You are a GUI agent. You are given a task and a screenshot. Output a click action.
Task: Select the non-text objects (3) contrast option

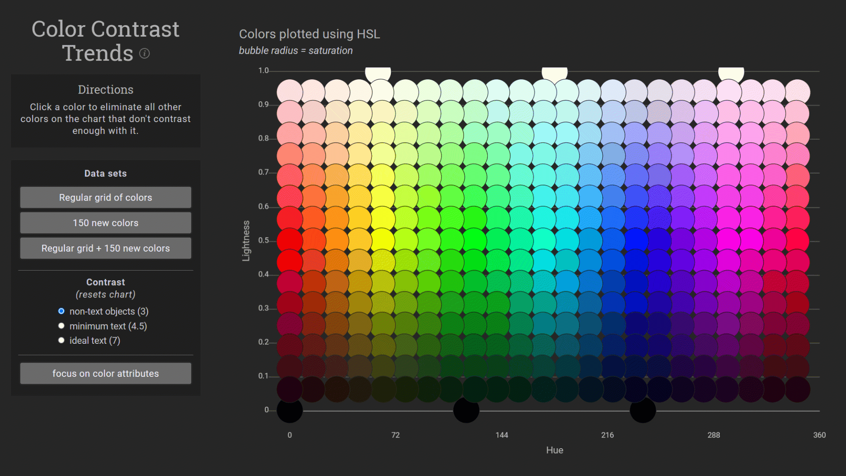61,311
